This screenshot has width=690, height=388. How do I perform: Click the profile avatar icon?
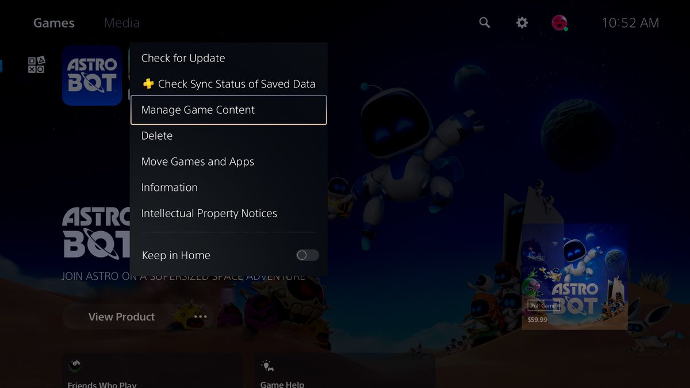point(559,22)
